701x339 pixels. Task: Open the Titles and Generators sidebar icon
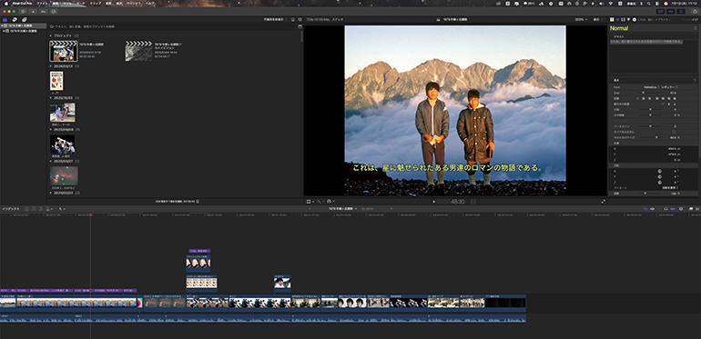tap(25, 20)
